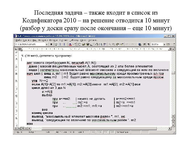The image size is (192, 144).
Task: Click the icon after the Save floppy icon
Action: [x=92, y=44]
